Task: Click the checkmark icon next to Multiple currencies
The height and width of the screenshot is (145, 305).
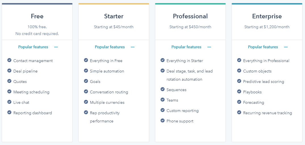Action: (x=86, y=102)
